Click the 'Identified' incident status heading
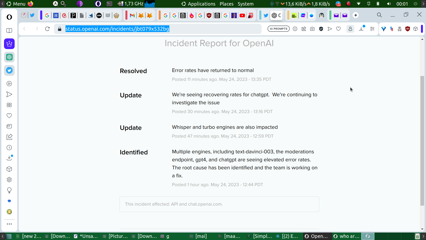 coord(134,152)
